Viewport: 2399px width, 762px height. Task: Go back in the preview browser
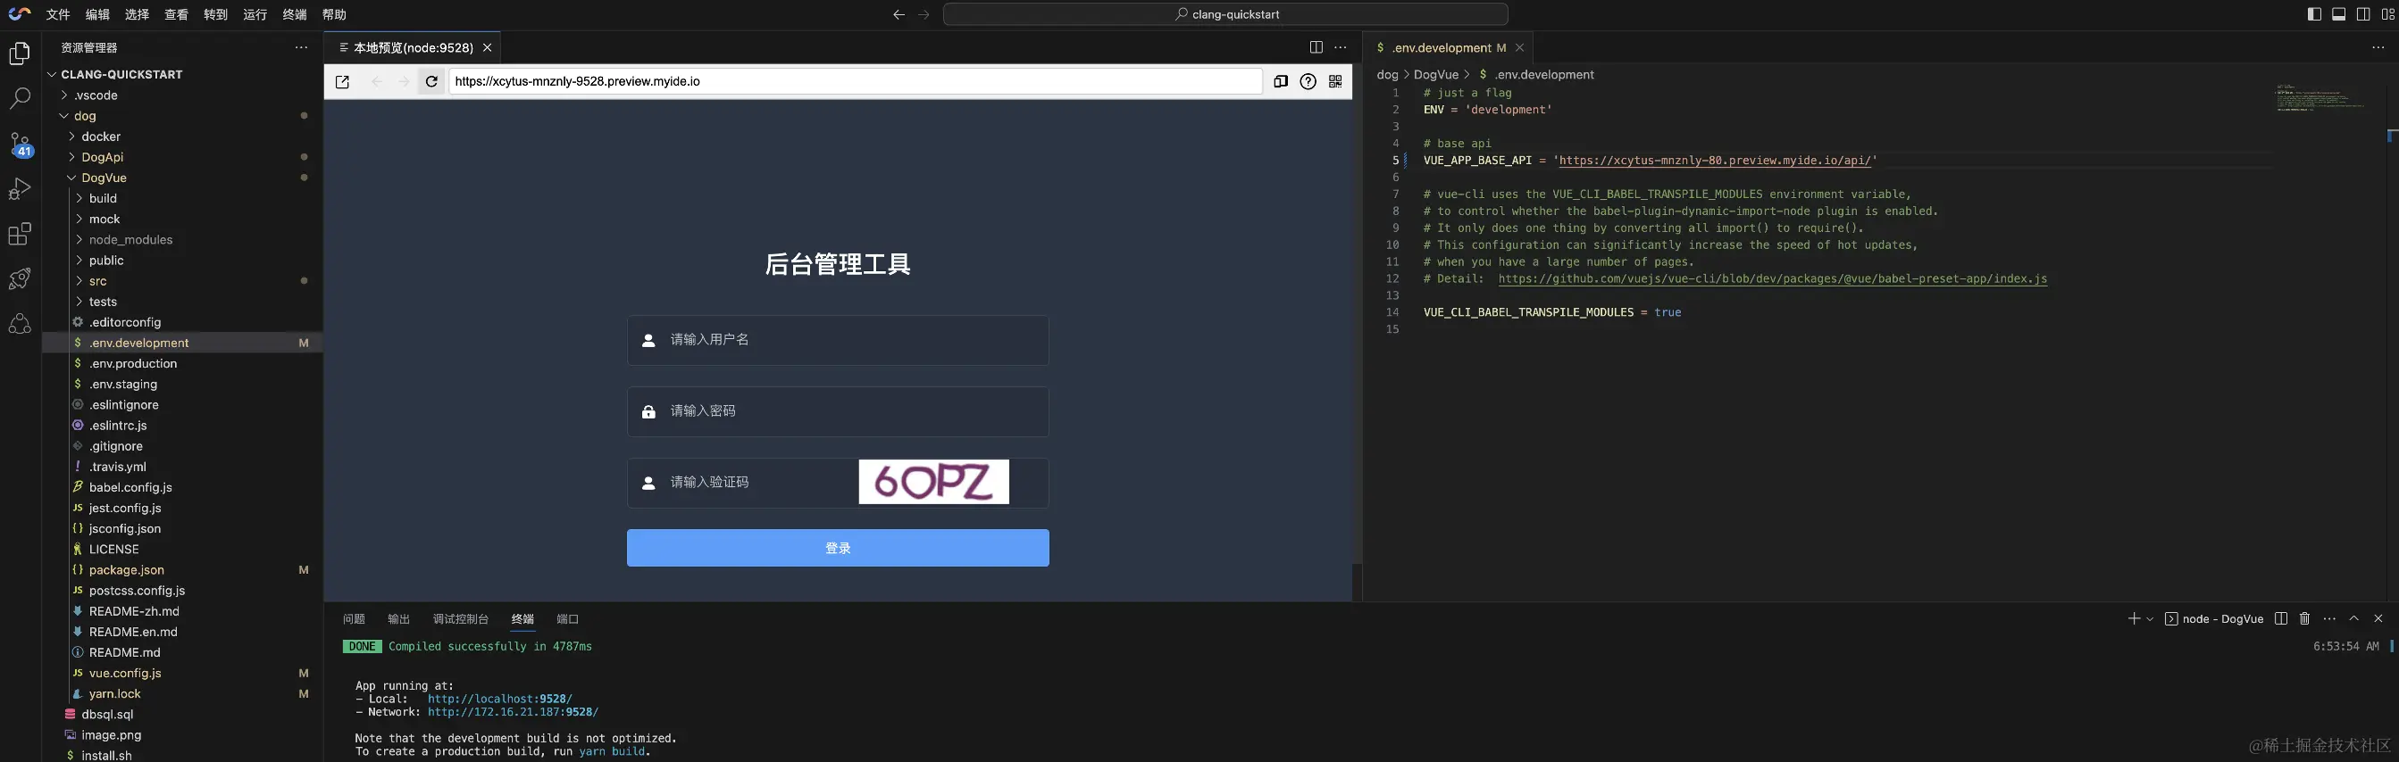376,82
